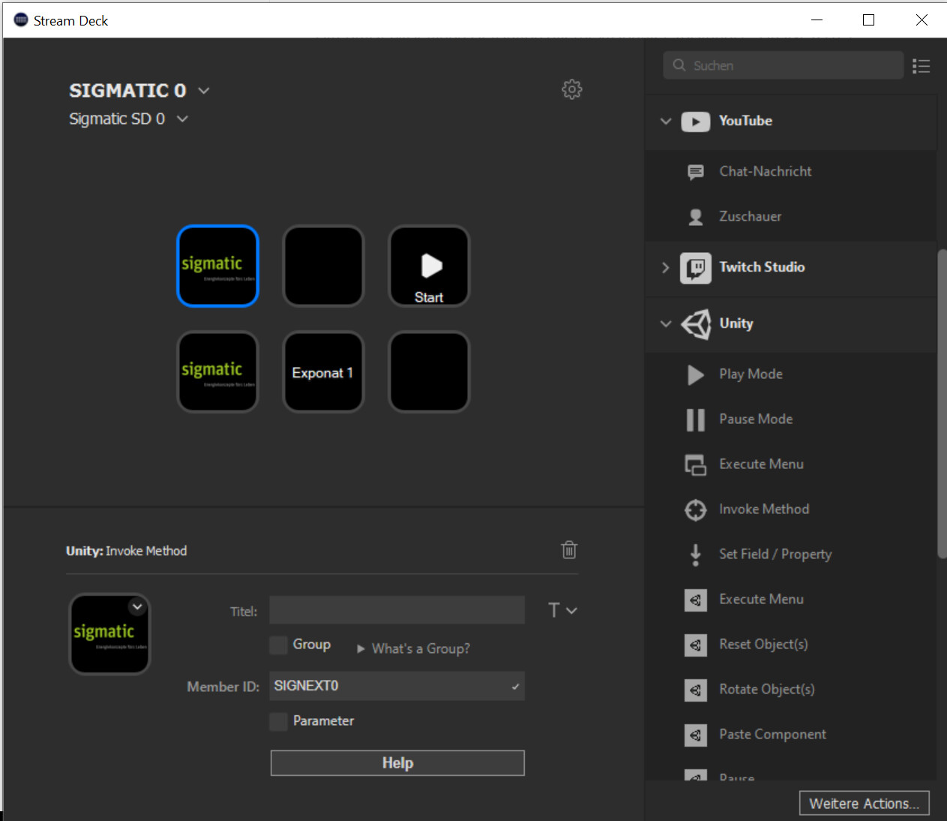The image size is (947, 821).
Task: Click the Reset Object(s) icon
Action: (x=696, y=645)
